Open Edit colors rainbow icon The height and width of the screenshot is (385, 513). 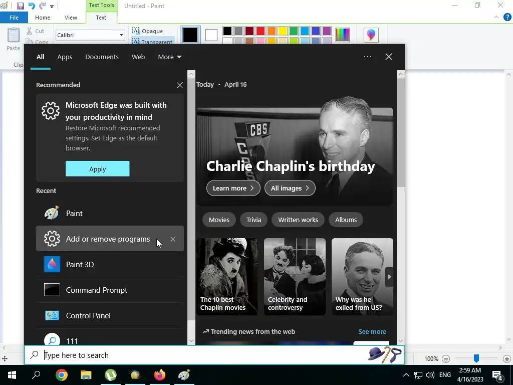343,35
